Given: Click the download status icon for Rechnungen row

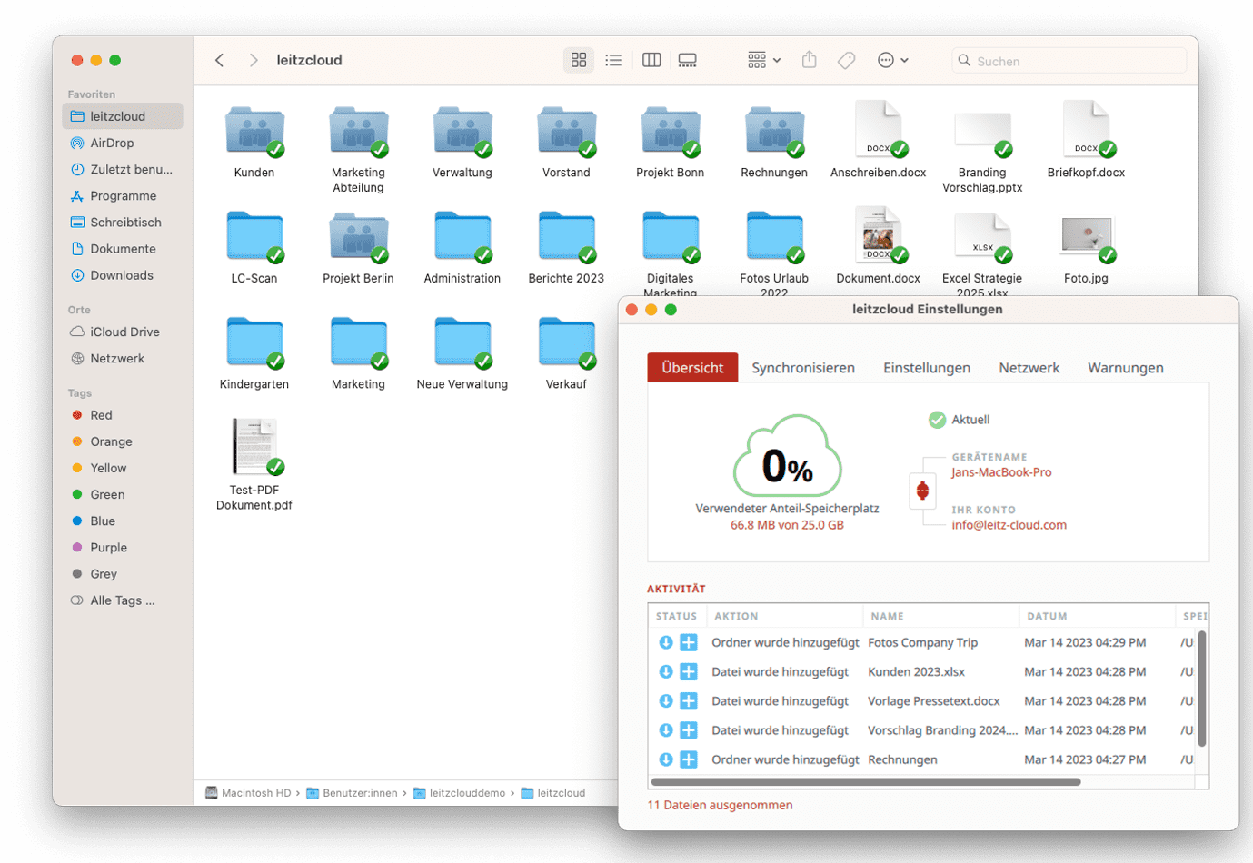Looking at the screenshot, I should pyautogui.click(x=668, y=759).
